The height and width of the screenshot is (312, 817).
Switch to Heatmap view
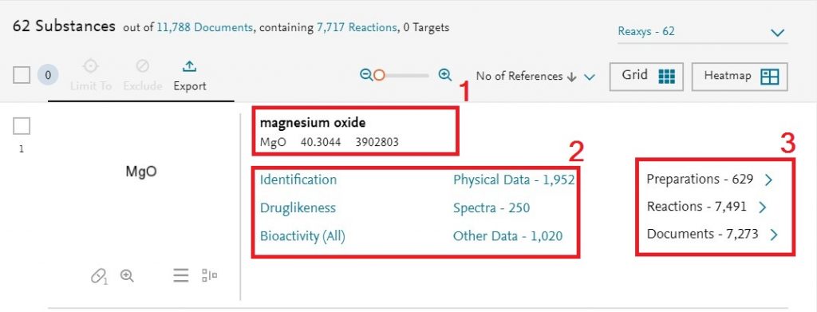point(740,77)
